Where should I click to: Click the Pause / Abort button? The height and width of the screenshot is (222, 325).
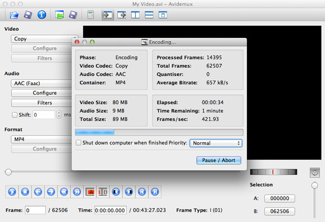click(219, 160)
